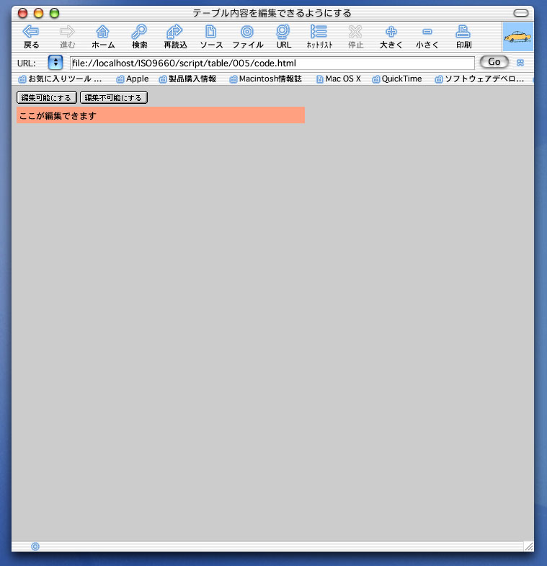Click the 編集可能にする button

click(x=47, y=97)
